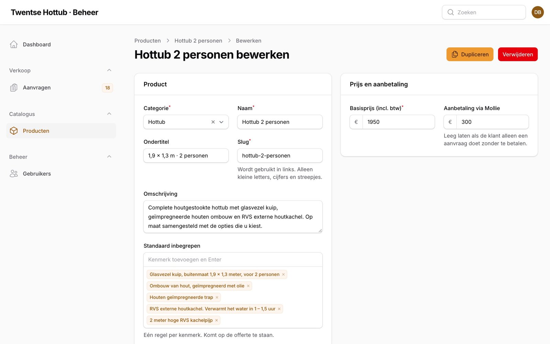Open the Categorie dropdown arrow

[221, 122]
